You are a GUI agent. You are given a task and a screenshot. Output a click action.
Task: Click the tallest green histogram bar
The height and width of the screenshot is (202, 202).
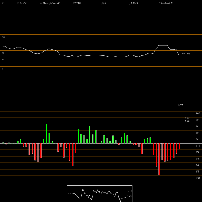pyautogui.click(x=46, y=134)
